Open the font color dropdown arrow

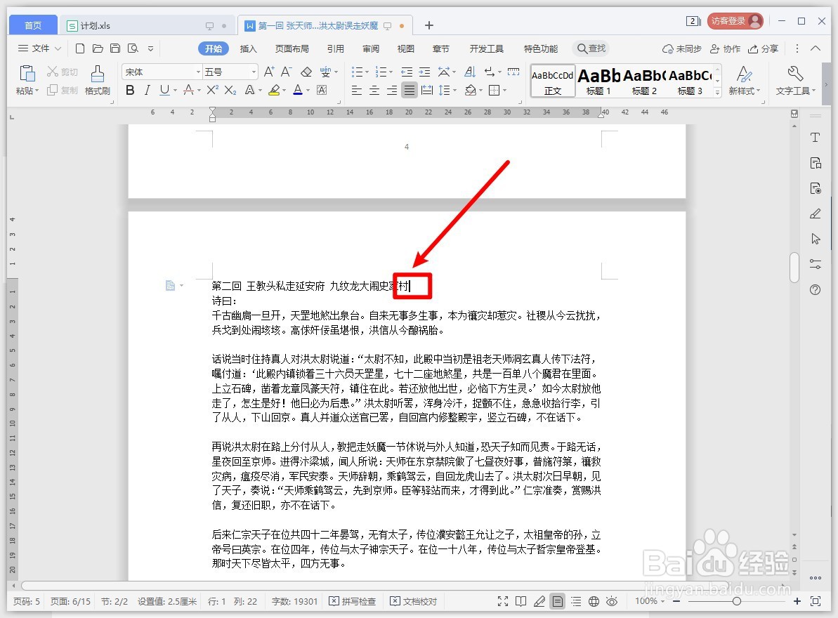(308, 91)
